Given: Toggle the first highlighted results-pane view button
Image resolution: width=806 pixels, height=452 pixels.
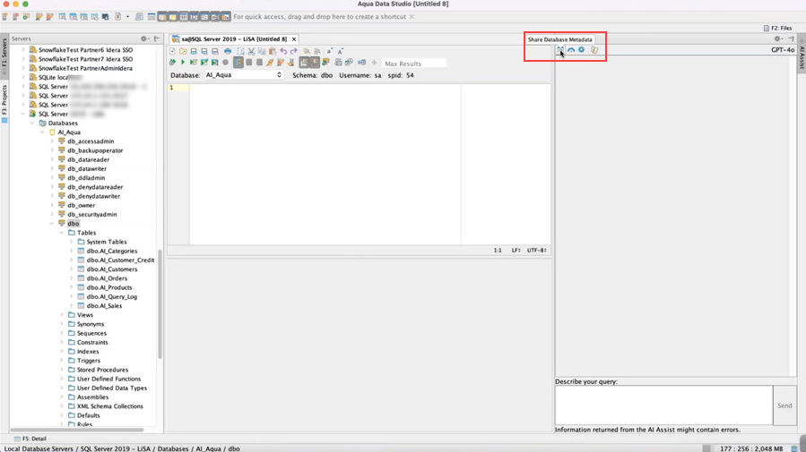Looking at the screenshot, I should [x=304, y=62].
